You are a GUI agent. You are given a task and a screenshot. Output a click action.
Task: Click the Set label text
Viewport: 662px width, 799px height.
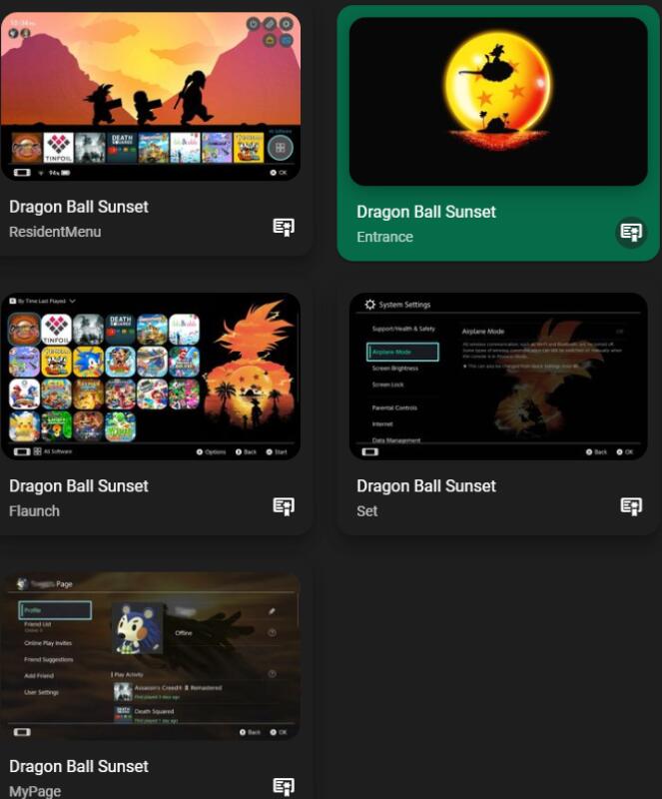[366, 511]
